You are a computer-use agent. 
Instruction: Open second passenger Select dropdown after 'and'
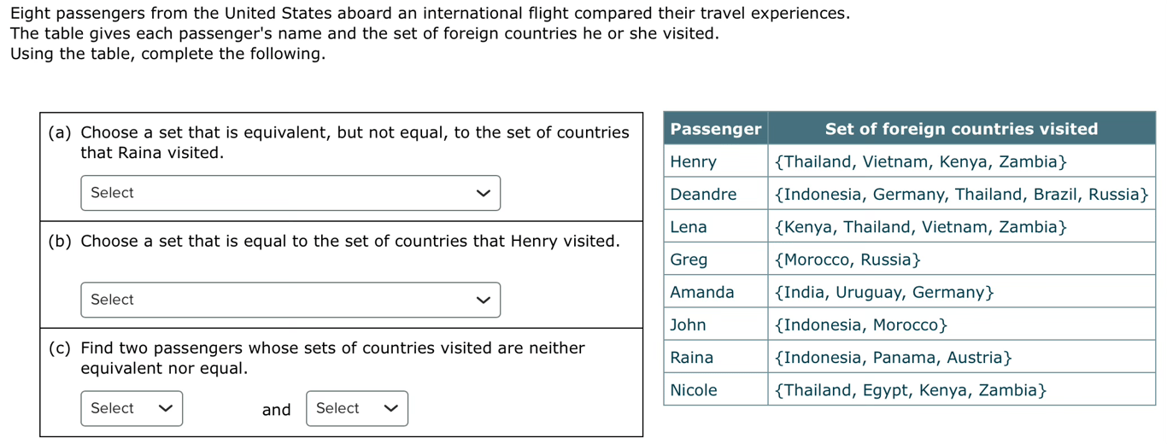356,408
